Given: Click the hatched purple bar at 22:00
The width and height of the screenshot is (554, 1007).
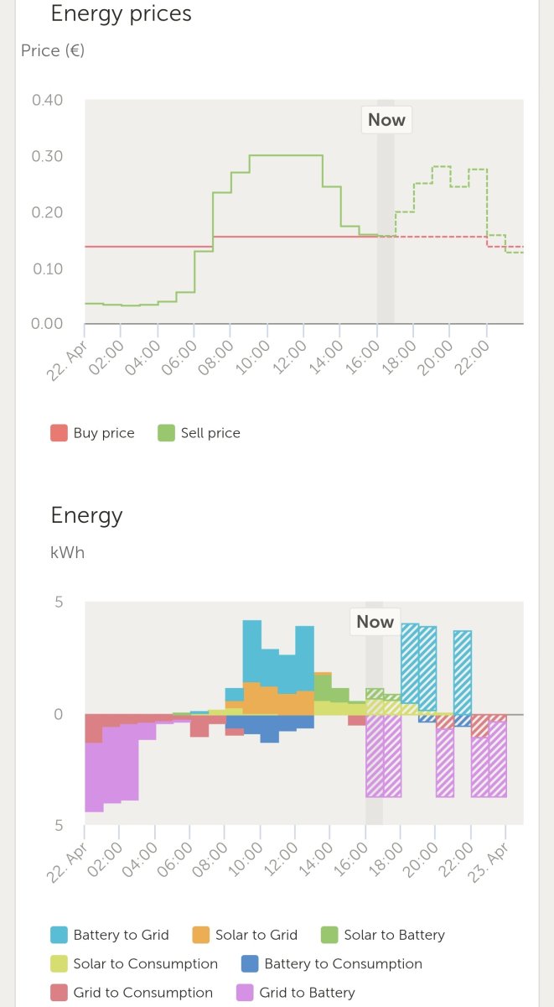Looking at the screenshot, I should tap(479, 767).
